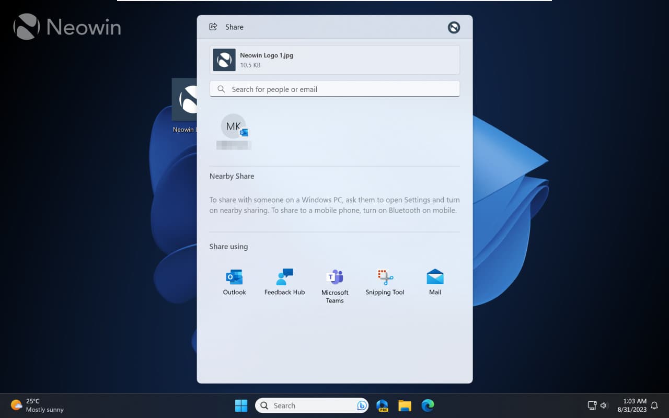Open Feedback Hub to share the image
Screen dimensions: 669x418
pos(284,281)
